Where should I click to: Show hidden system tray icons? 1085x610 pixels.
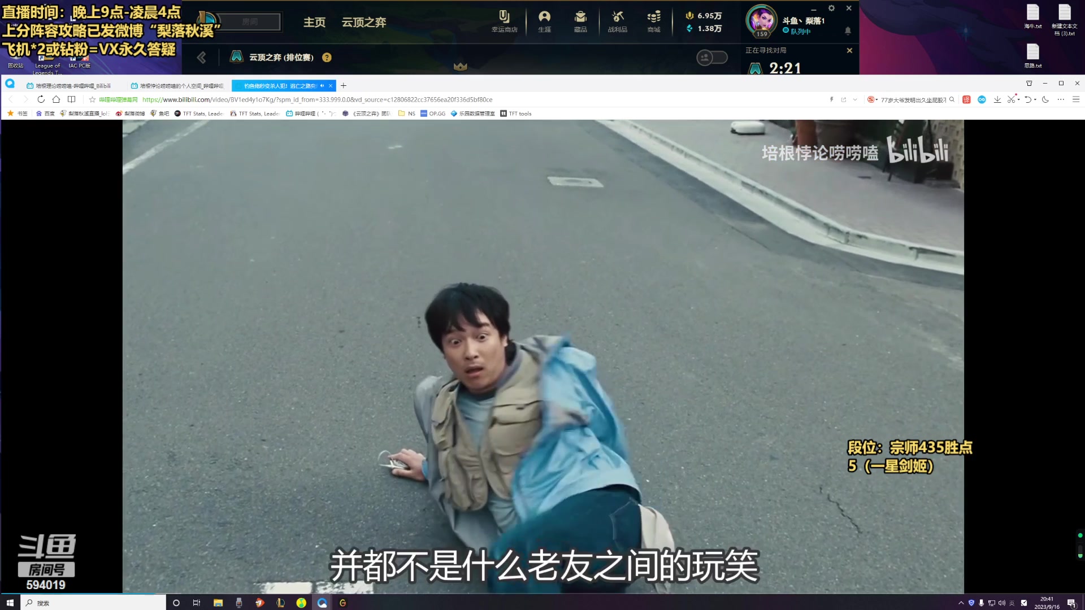961,603
